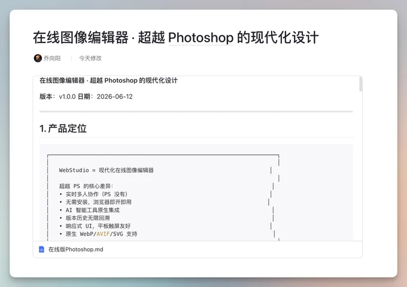Click the highlighted word AVIF
Screen dimensions: 407x287
103,234
